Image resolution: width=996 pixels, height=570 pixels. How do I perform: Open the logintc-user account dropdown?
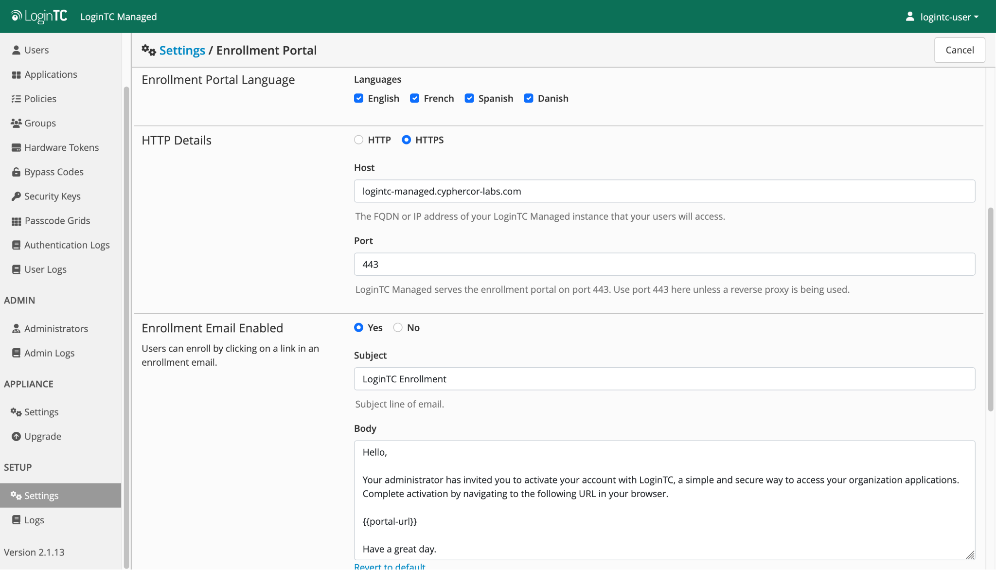[942, 17]
